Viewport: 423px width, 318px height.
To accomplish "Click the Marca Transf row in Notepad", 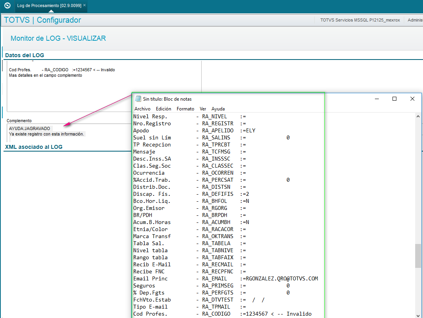I will (x=190, y=236).
